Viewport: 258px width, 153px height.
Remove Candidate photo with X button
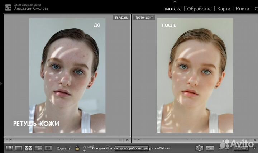coord(255,140)
